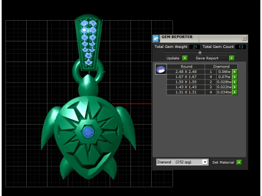Open the Diamond (3.52 spg) material dropdown
262x196 pixels.
[205, 162]
